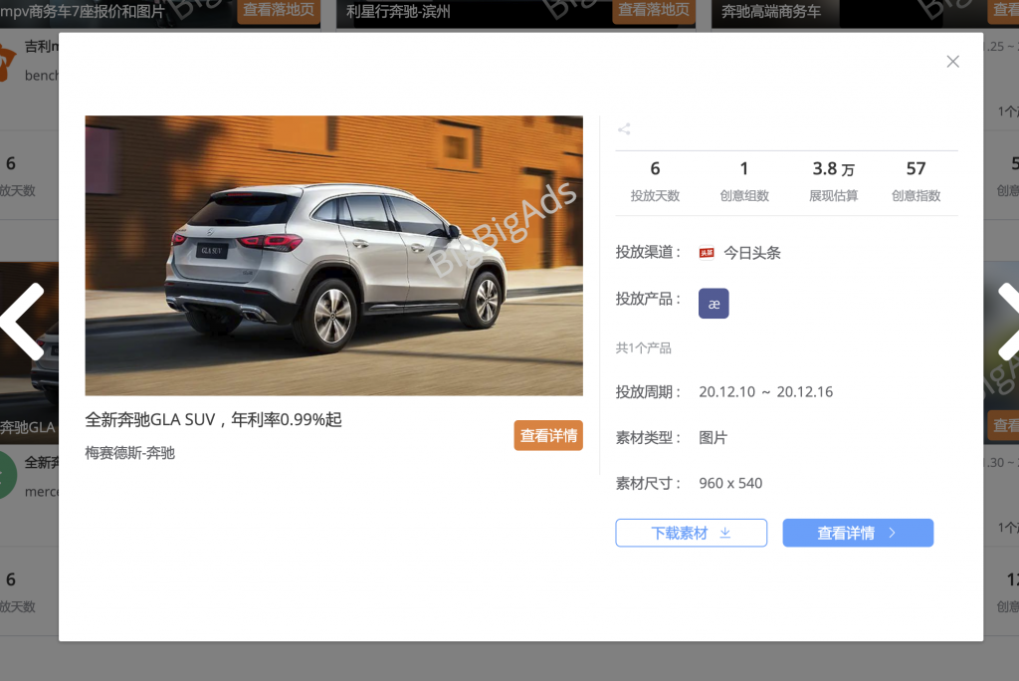This screenshot has width=1019, height=681.
Task: Click 查看落地页 on the 利星行奔驰-滨州 background card
Action: (653, 10)
